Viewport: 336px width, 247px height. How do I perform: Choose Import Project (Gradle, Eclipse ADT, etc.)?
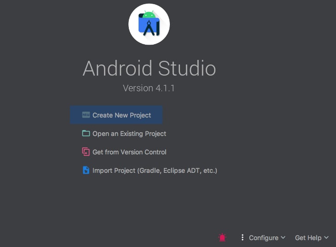(150, 171)
